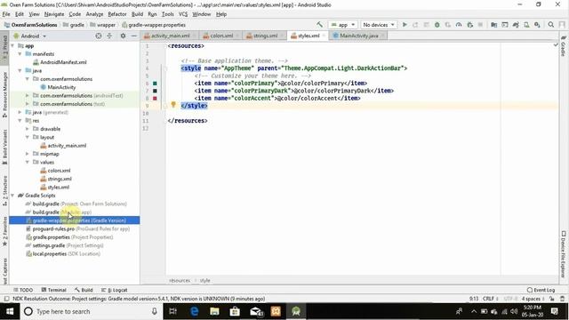Open Android project view dropdown
The width and height of the screenshot is (569, 320).
(30, 36)
